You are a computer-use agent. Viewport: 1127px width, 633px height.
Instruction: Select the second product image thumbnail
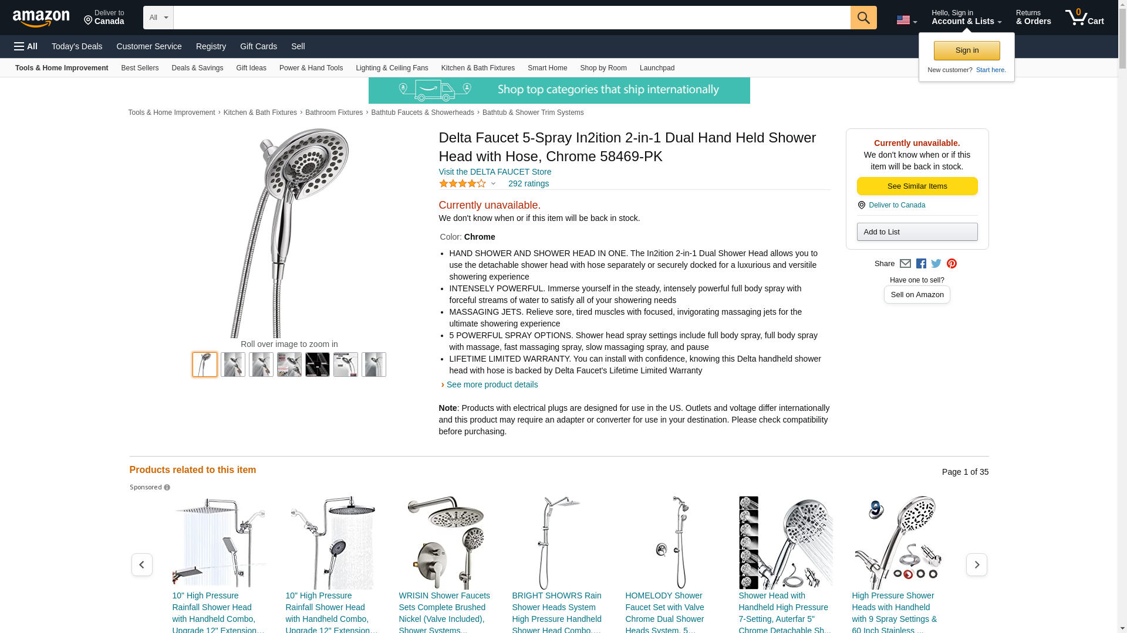(233, 365)
